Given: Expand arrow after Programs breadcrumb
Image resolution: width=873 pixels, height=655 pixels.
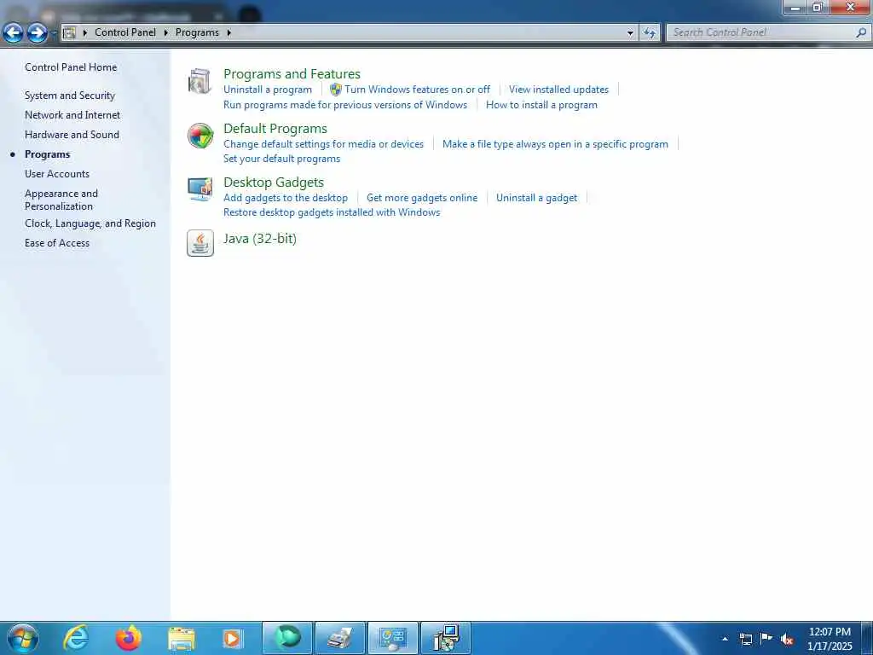Looking at the screenshot, I should tap(228, 33).
